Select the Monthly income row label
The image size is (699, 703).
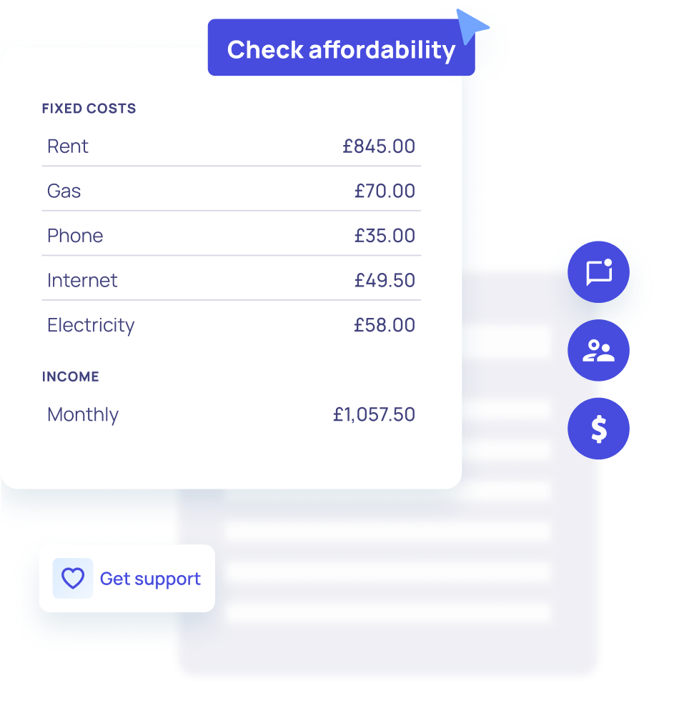click(x=83, y=414)
